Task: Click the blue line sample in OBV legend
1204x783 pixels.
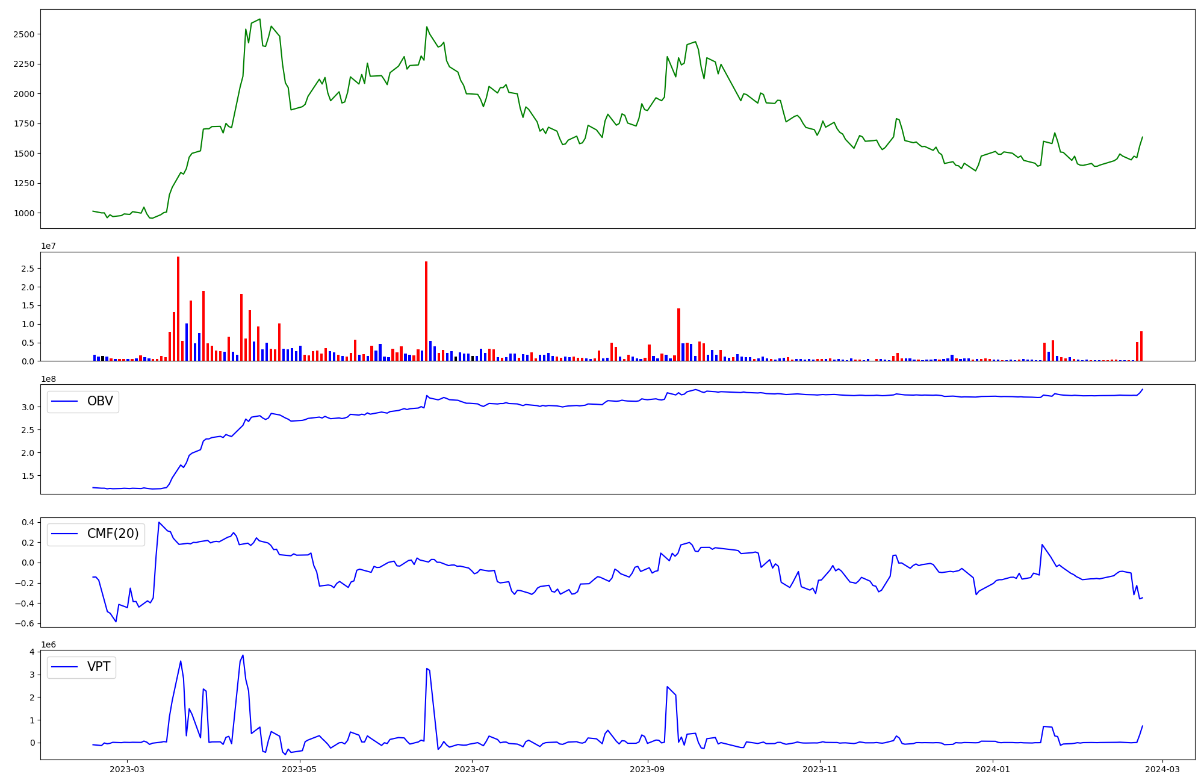Action: click(x=65, y=401)
